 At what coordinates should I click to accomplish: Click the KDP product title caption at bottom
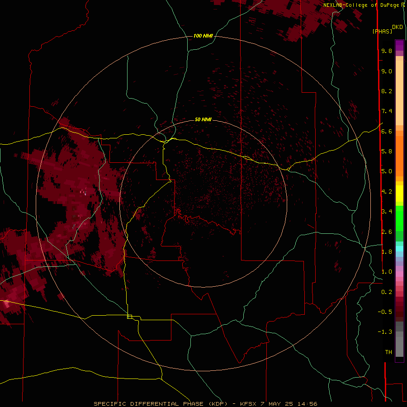pyautogui.click(x=205, y=404)
